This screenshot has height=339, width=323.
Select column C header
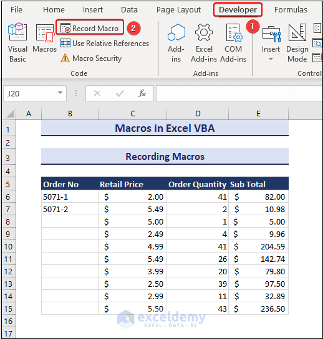[x=133, y=114]
